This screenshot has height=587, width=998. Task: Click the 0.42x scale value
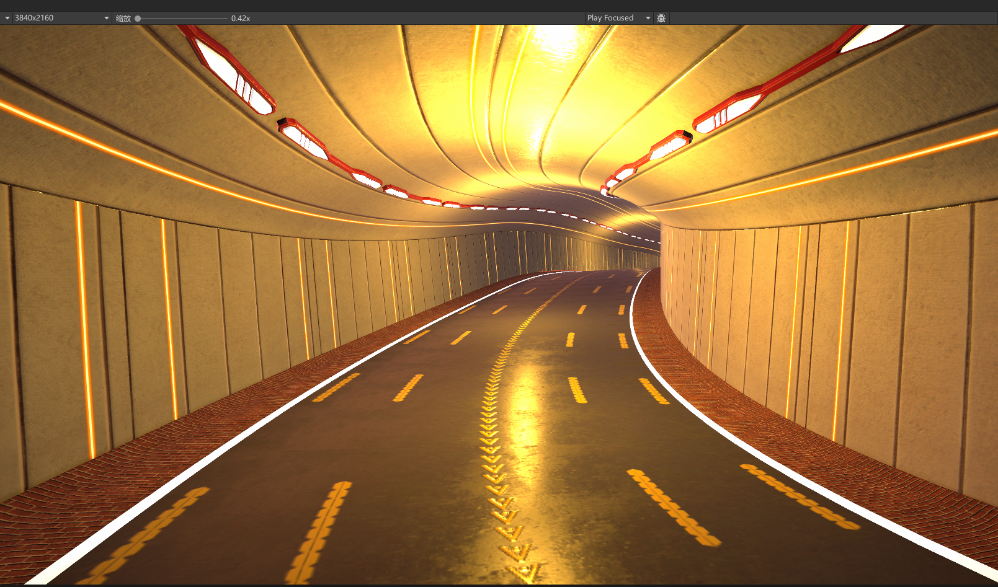click(241, 19)
